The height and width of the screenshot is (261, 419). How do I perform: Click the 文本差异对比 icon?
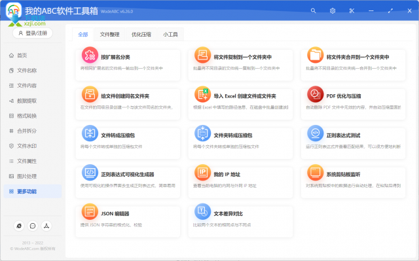pyautogui.click(x=202, y=212)
